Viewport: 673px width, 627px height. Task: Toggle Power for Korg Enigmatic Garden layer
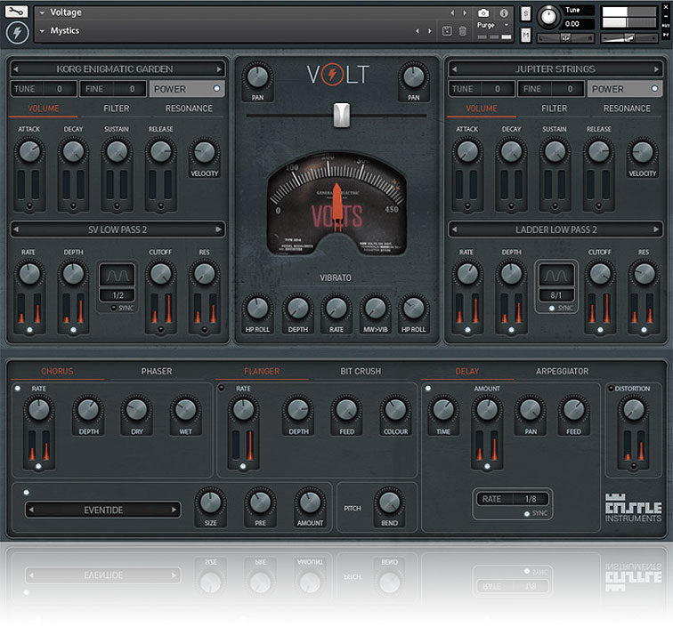[x=187, y=89]
